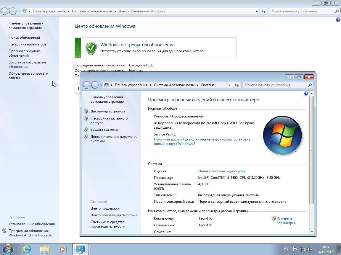Click Получить доступ к дополнительным функциям link
The width and height of the screenshot is (341, 255).
click(202, 141)
